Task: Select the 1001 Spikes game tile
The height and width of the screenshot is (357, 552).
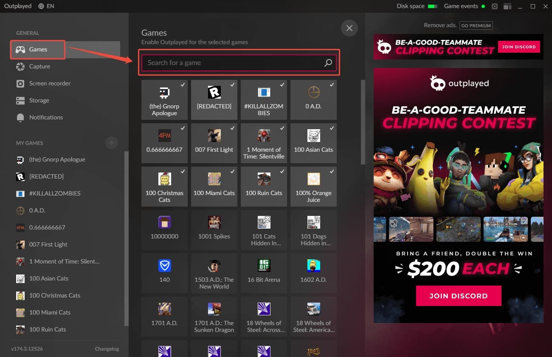Action: 214,230
